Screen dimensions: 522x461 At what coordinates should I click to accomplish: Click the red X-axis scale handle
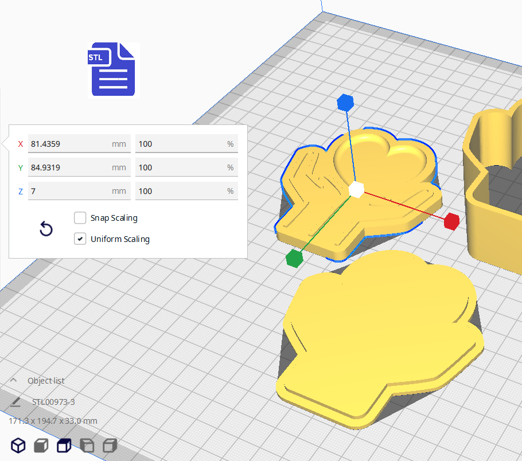tap(452, 221)
